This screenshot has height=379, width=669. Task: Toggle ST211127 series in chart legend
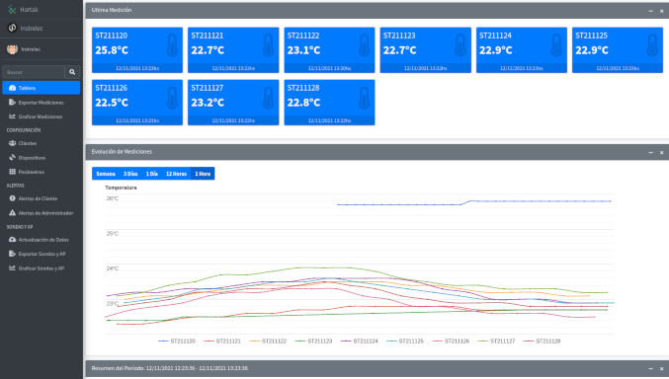click(x=496, y=341)
